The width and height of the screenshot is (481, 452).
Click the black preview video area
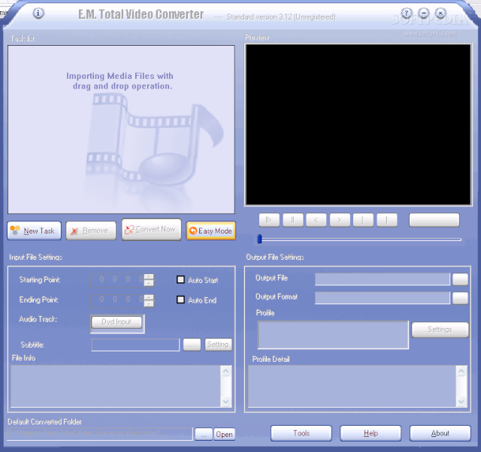click(358, 125)
